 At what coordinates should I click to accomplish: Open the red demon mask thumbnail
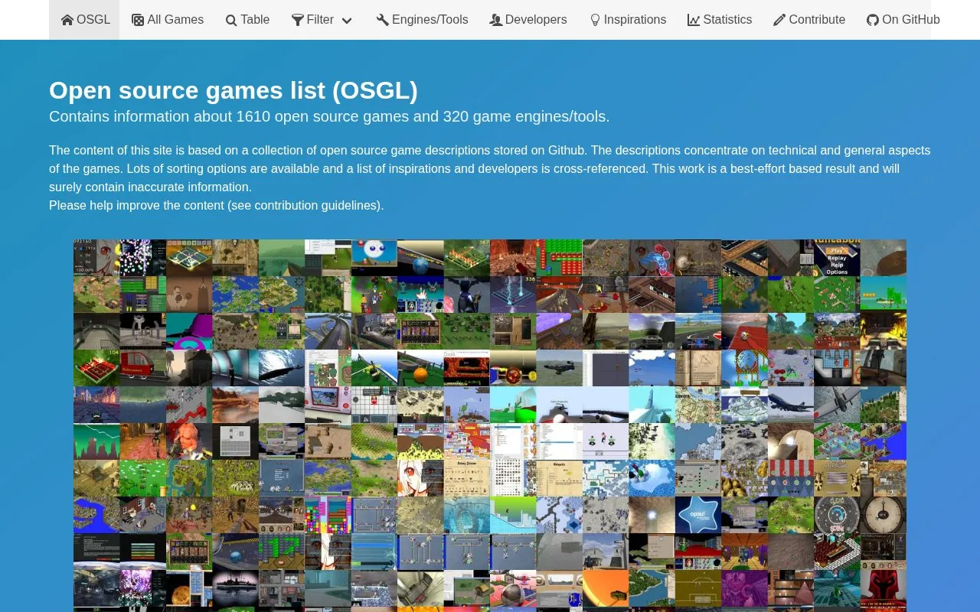click(883, 588)
